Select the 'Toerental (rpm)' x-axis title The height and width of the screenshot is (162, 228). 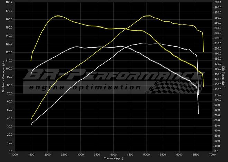(x=114, y=159)
